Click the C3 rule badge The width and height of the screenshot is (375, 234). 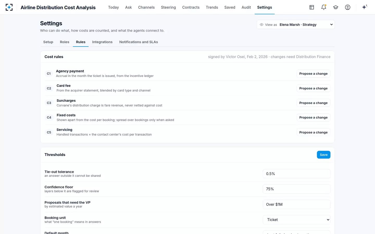pos(49,103)
